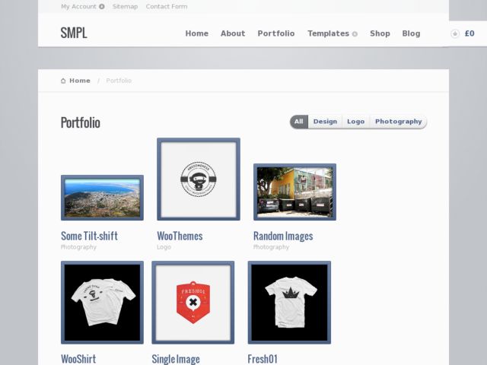487x365 pixels.
Task: Go to the Shop page
Action: (x=380, y=33)
